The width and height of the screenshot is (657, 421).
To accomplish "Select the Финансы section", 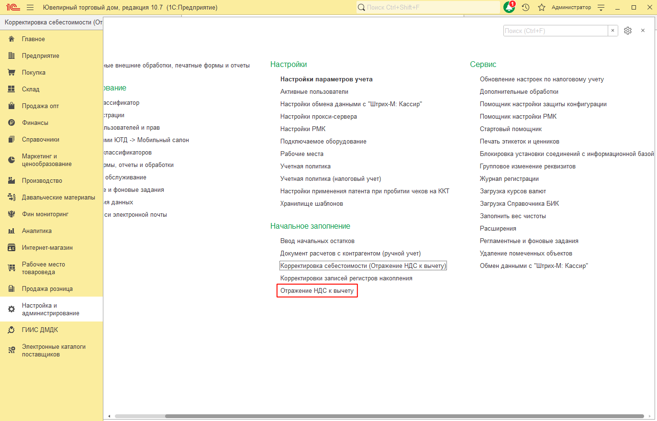I will click(x=51, y=123).
